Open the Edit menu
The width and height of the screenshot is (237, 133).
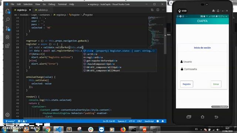pos(19,4)
